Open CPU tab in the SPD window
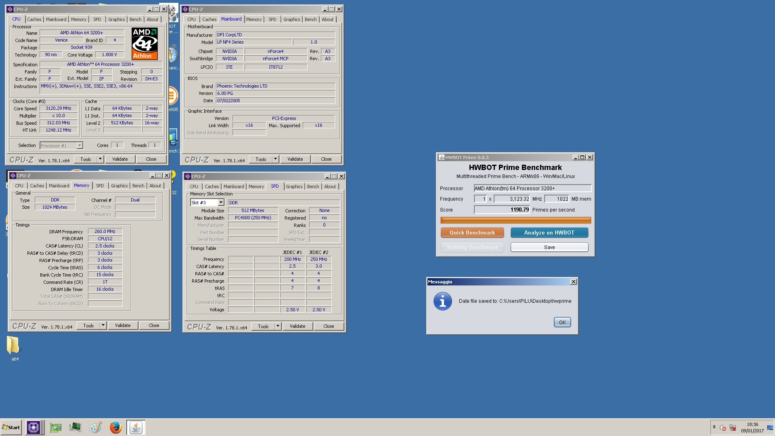The width and height of the screenshot is (775, 436). tap(194, 187)
